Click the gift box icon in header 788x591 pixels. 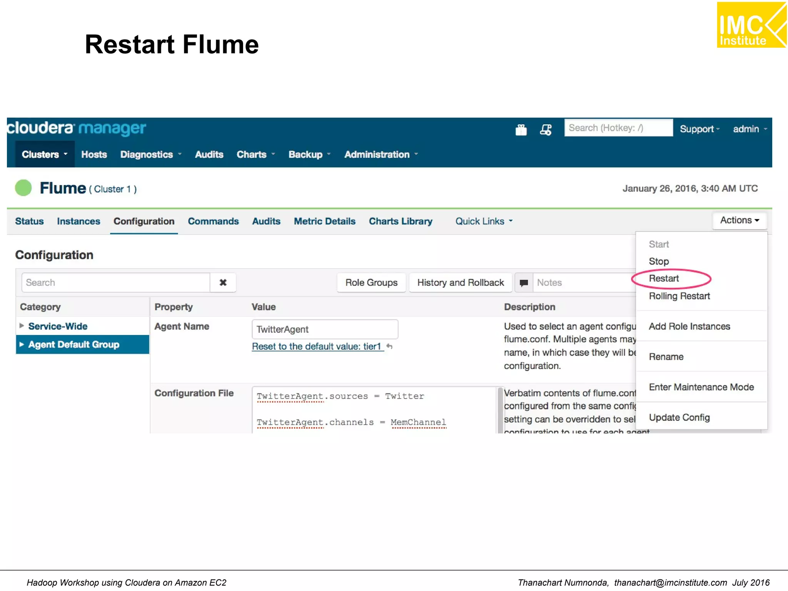(521, 130)
